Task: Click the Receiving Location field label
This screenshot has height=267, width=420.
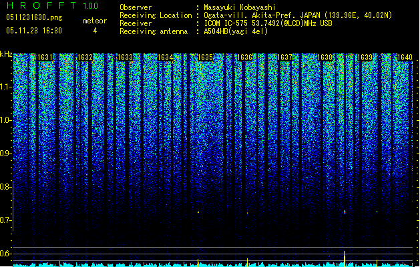Action: [x=156, y=15]
